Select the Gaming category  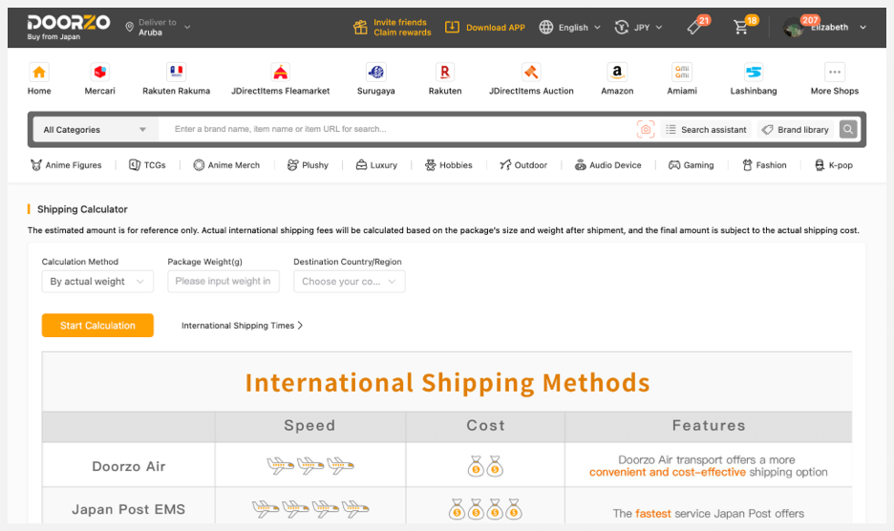(691, 165)
